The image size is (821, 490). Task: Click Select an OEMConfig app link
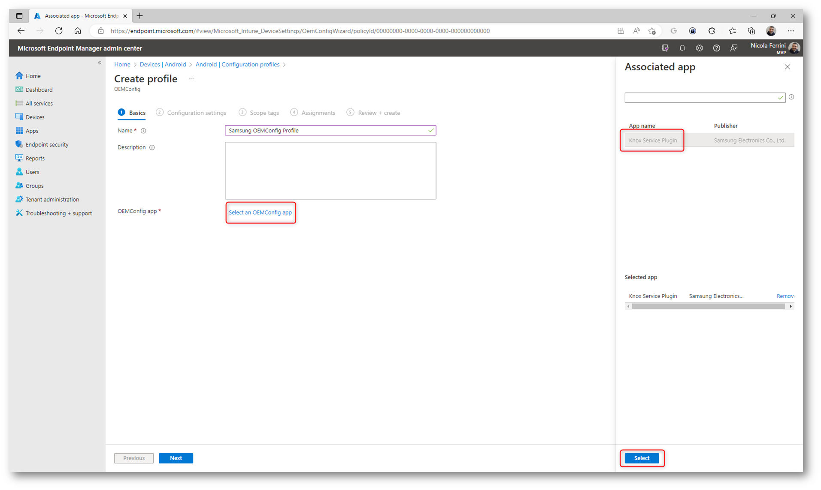260,212
